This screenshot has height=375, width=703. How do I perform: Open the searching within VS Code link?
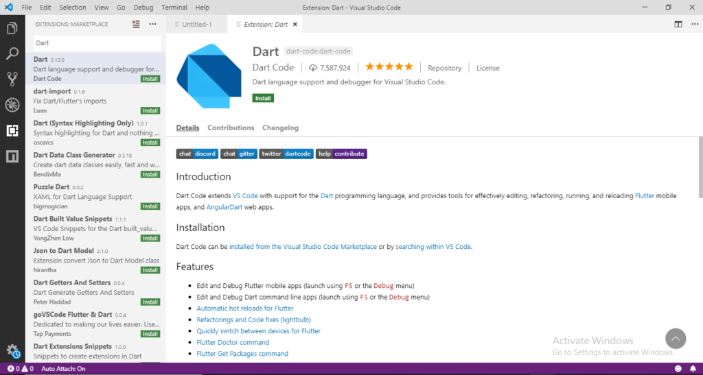point(433,247)
